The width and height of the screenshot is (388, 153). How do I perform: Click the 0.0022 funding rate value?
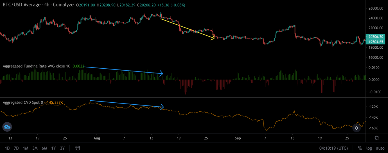click(x=78, y=66)
